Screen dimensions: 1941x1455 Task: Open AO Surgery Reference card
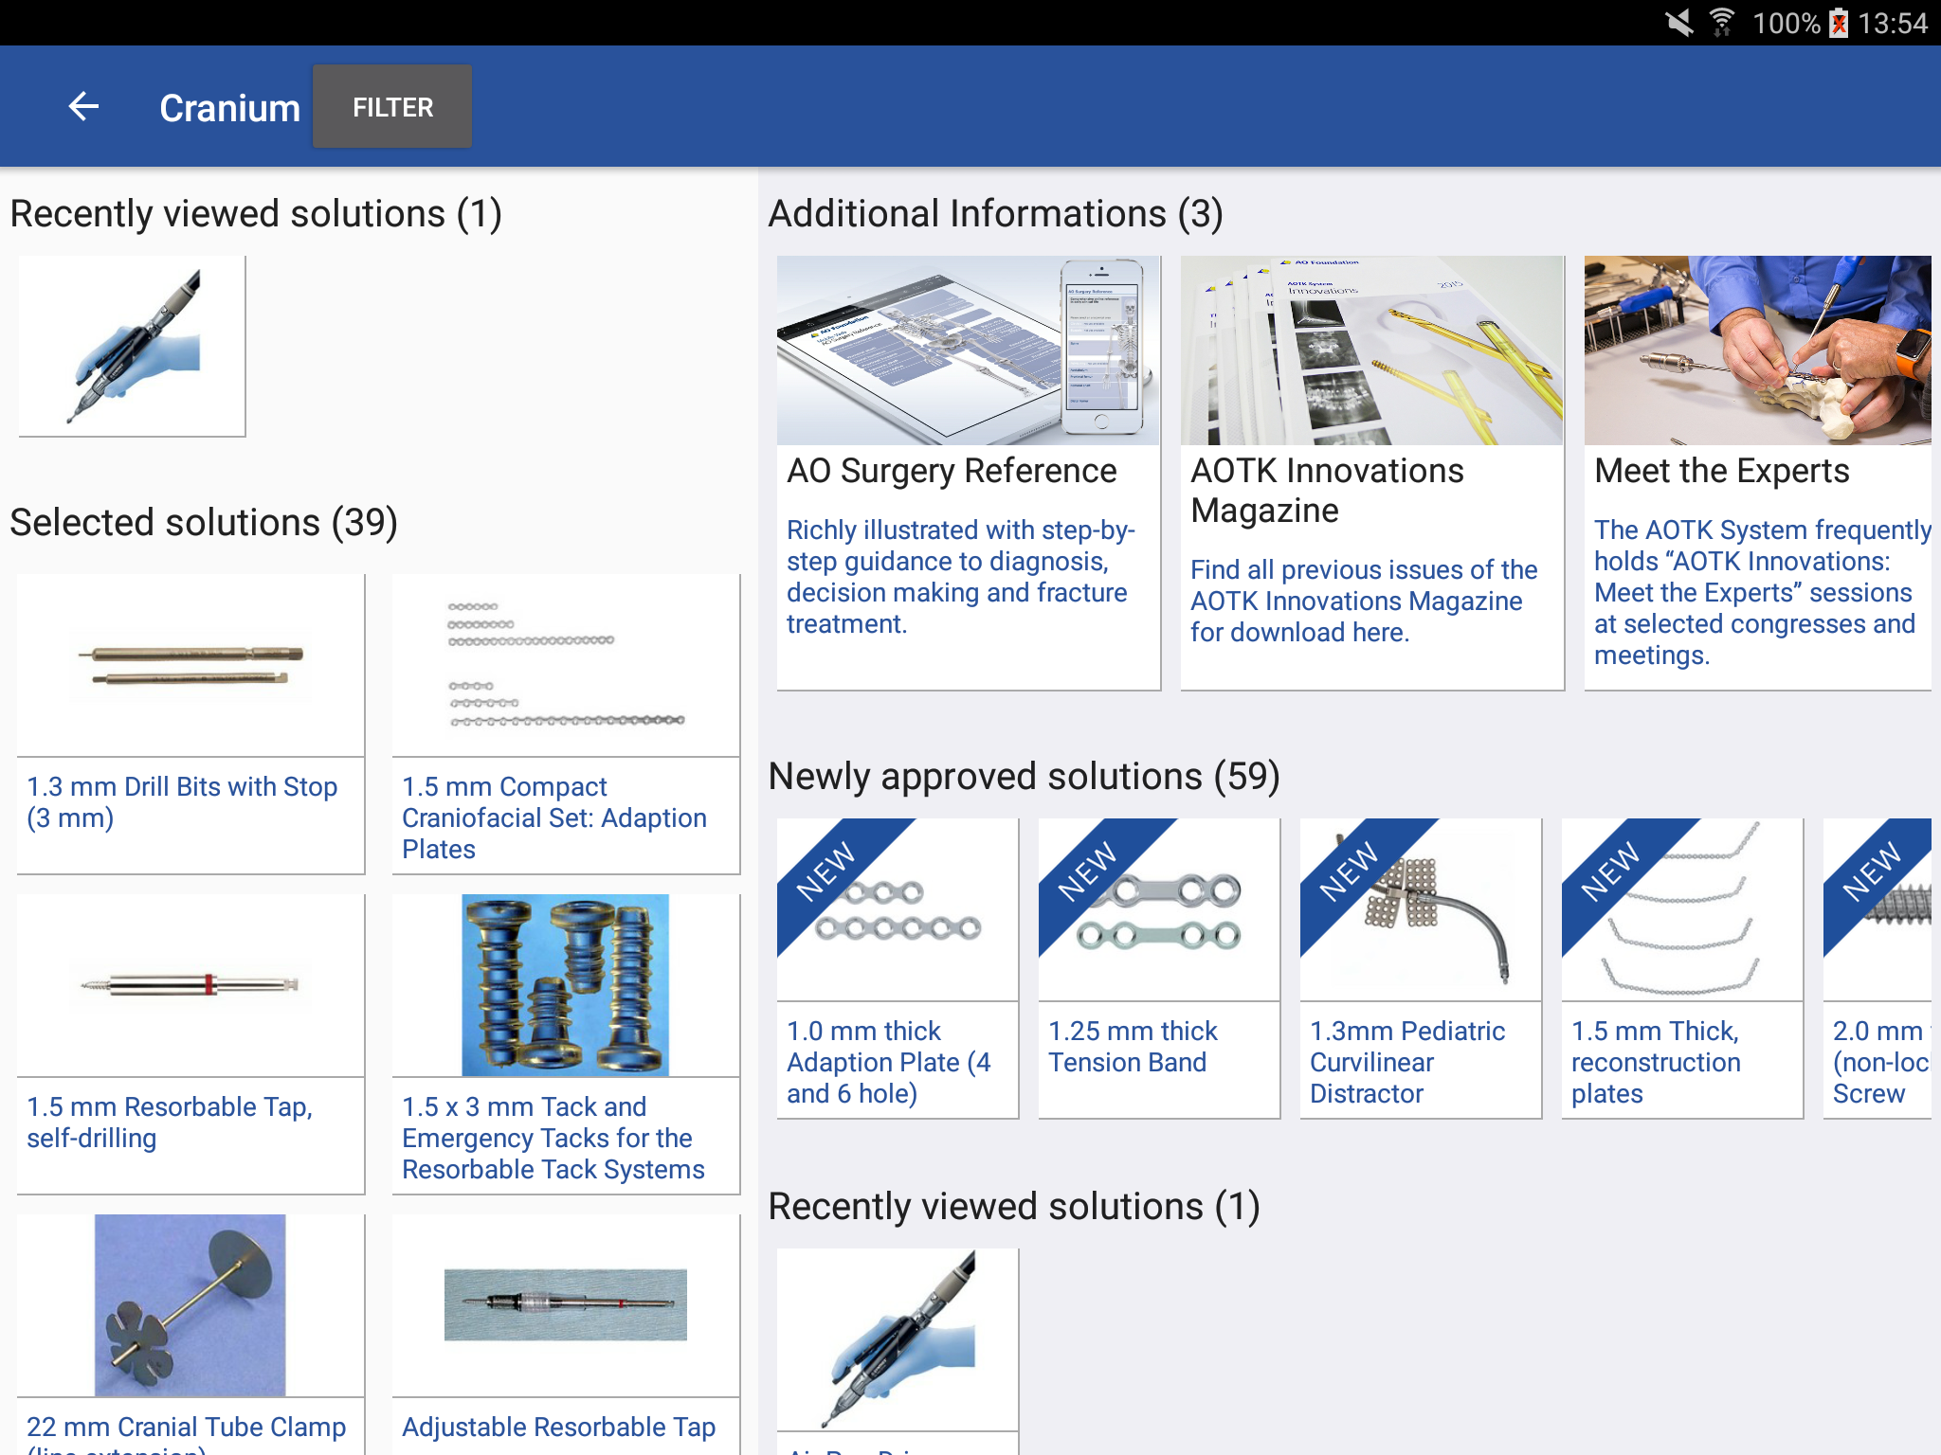pyautogui.click(x=969, y=473)
